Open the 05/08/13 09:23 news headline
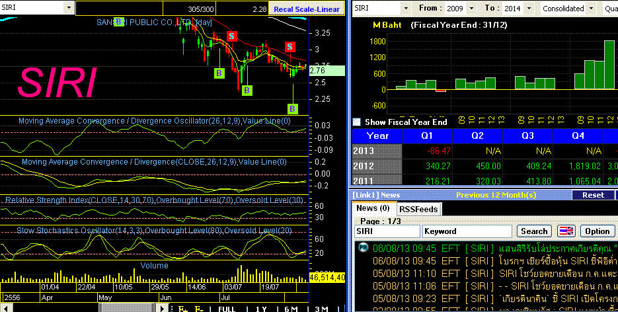The width and height of the screenshot is (618, 312). point(494,299)
